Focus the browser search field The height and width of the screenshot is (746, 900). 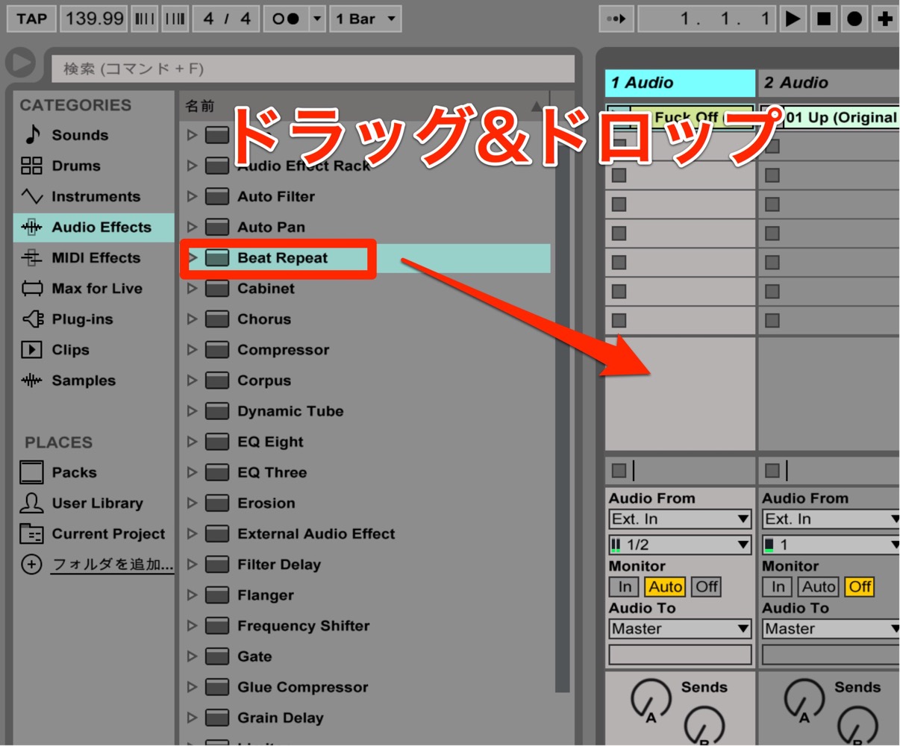pos(313,69)
